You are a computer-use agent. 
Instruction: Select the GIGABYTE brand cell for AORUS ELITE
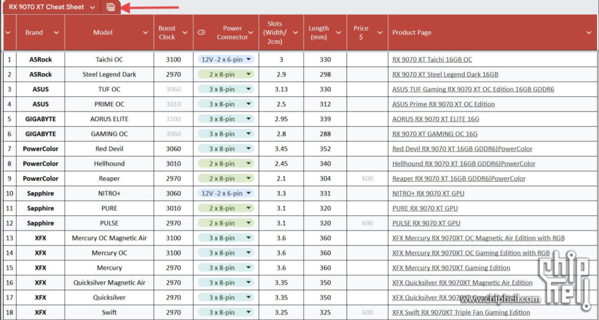(x=40, y=119)
